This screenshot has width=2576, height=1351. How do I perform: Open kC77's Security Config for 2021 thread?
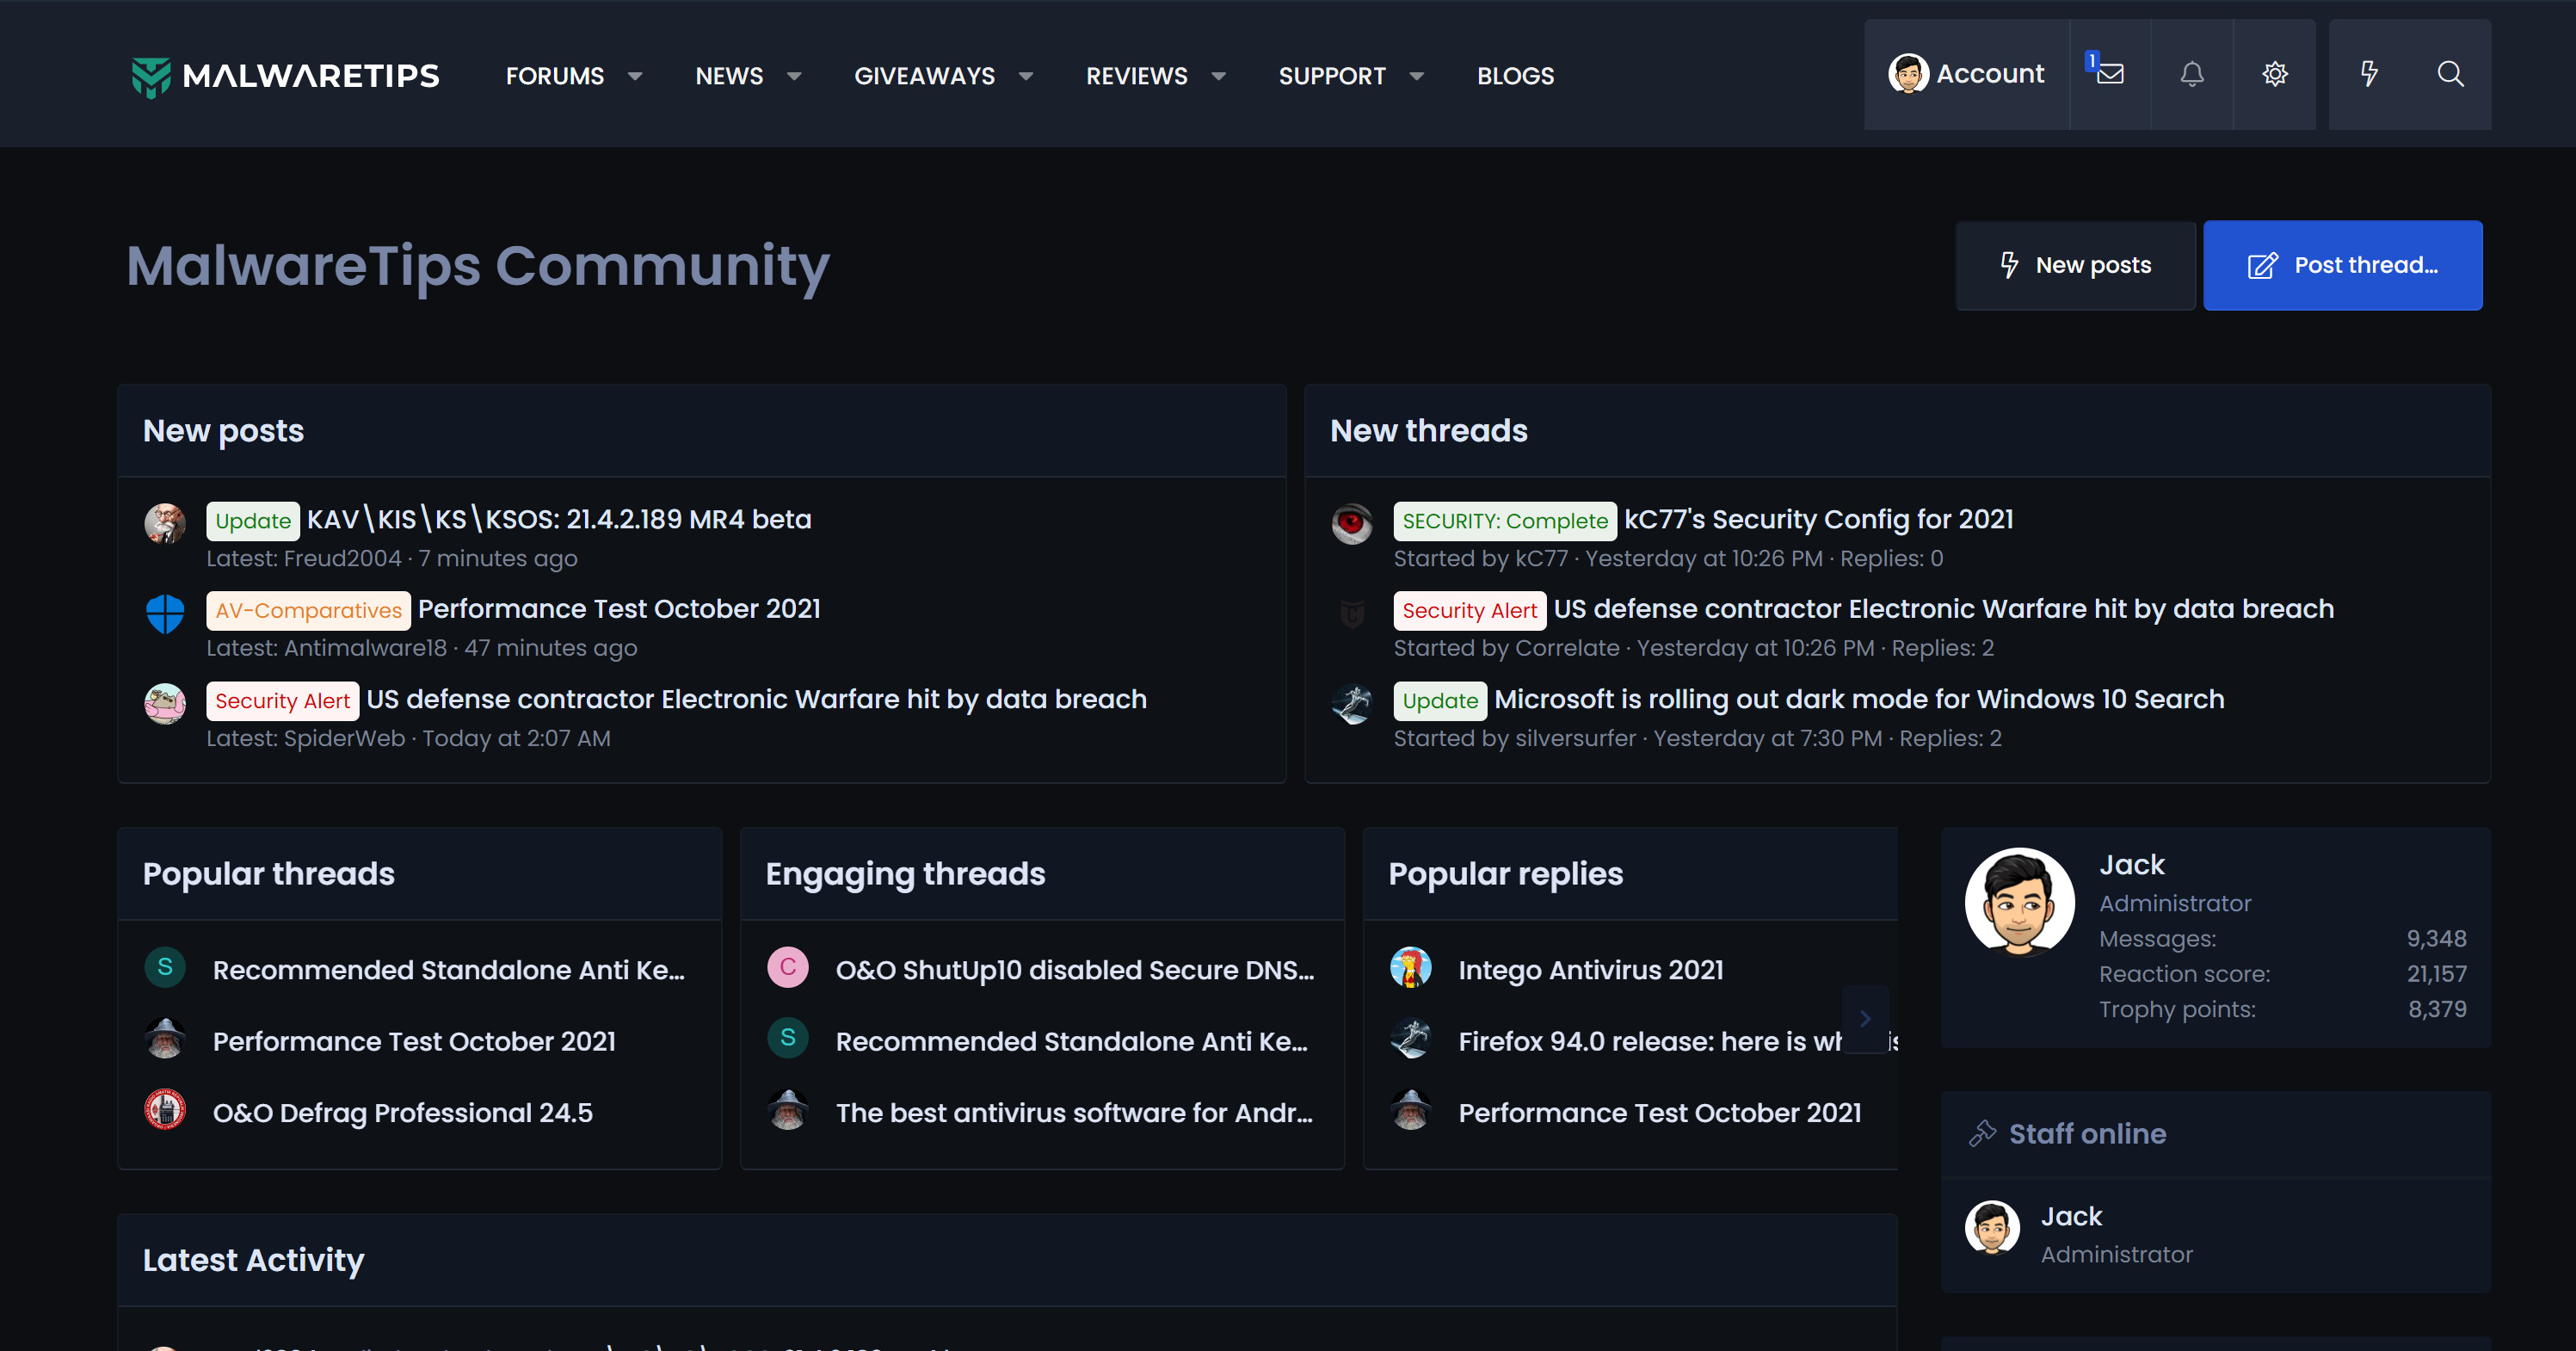pyautogui.click(x=1818, y=519)
